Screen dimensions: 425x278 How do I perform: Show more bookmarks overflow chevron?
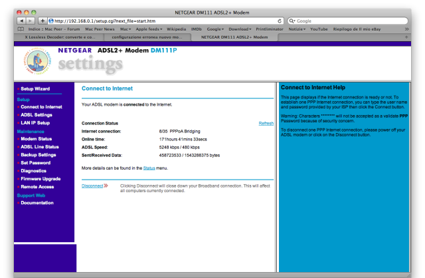[406, 29]
